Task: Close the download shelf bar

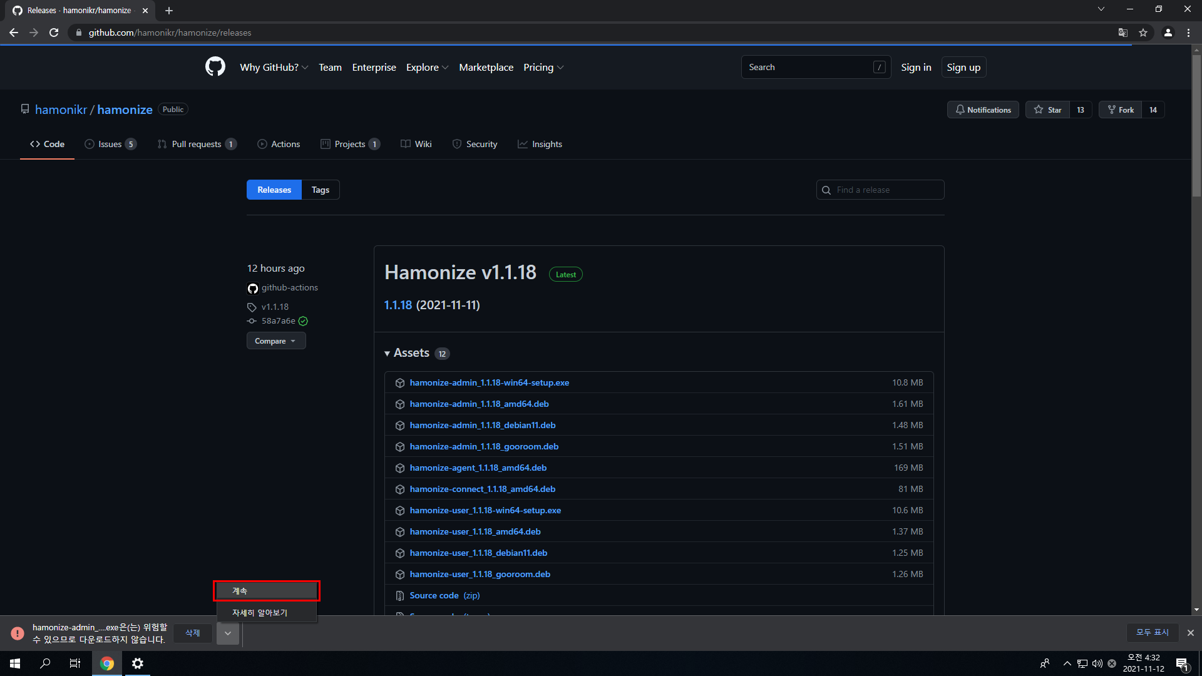Action: click(x=1191, y=633)
